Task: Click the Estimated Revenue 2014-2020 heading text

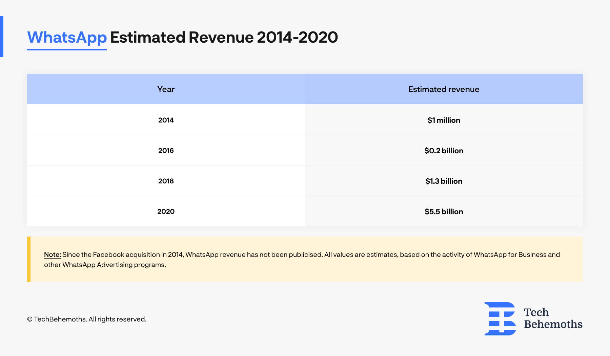Action: click(x=224, y=37)
